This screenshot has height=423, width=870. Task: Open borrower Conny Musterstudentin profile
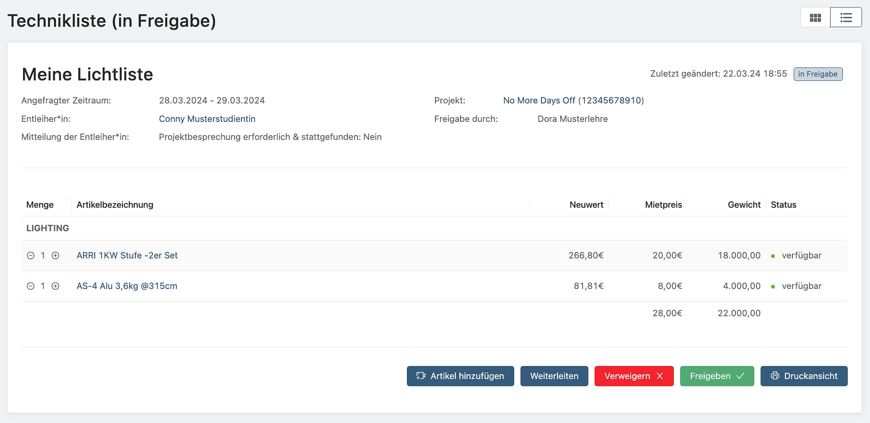point(207,119)
